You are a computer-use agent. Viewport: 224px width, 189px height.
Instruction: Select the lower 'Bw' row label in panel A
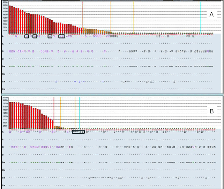pyautogui.click(x=3, y=74)
